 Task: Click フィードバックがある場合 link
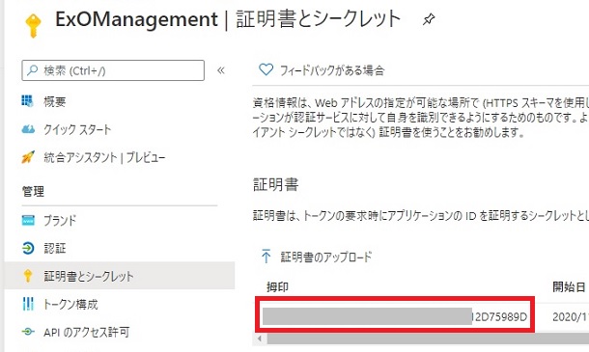(x=332, y=70)
